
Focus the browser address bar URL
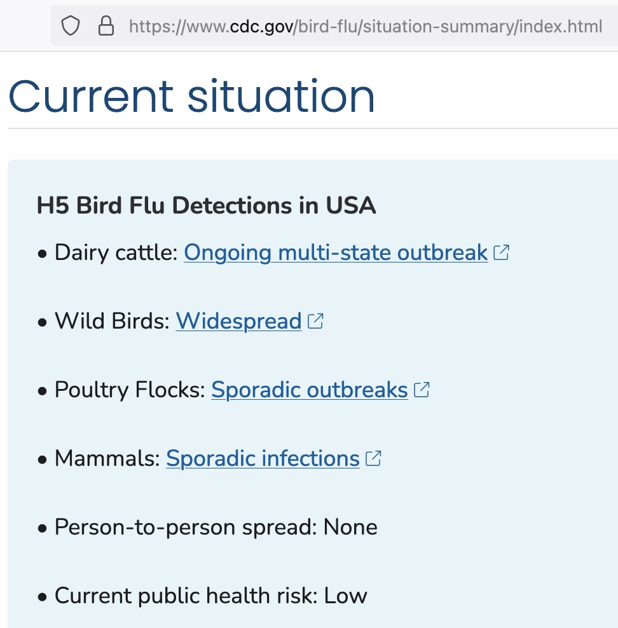click(x=365, y=27)
